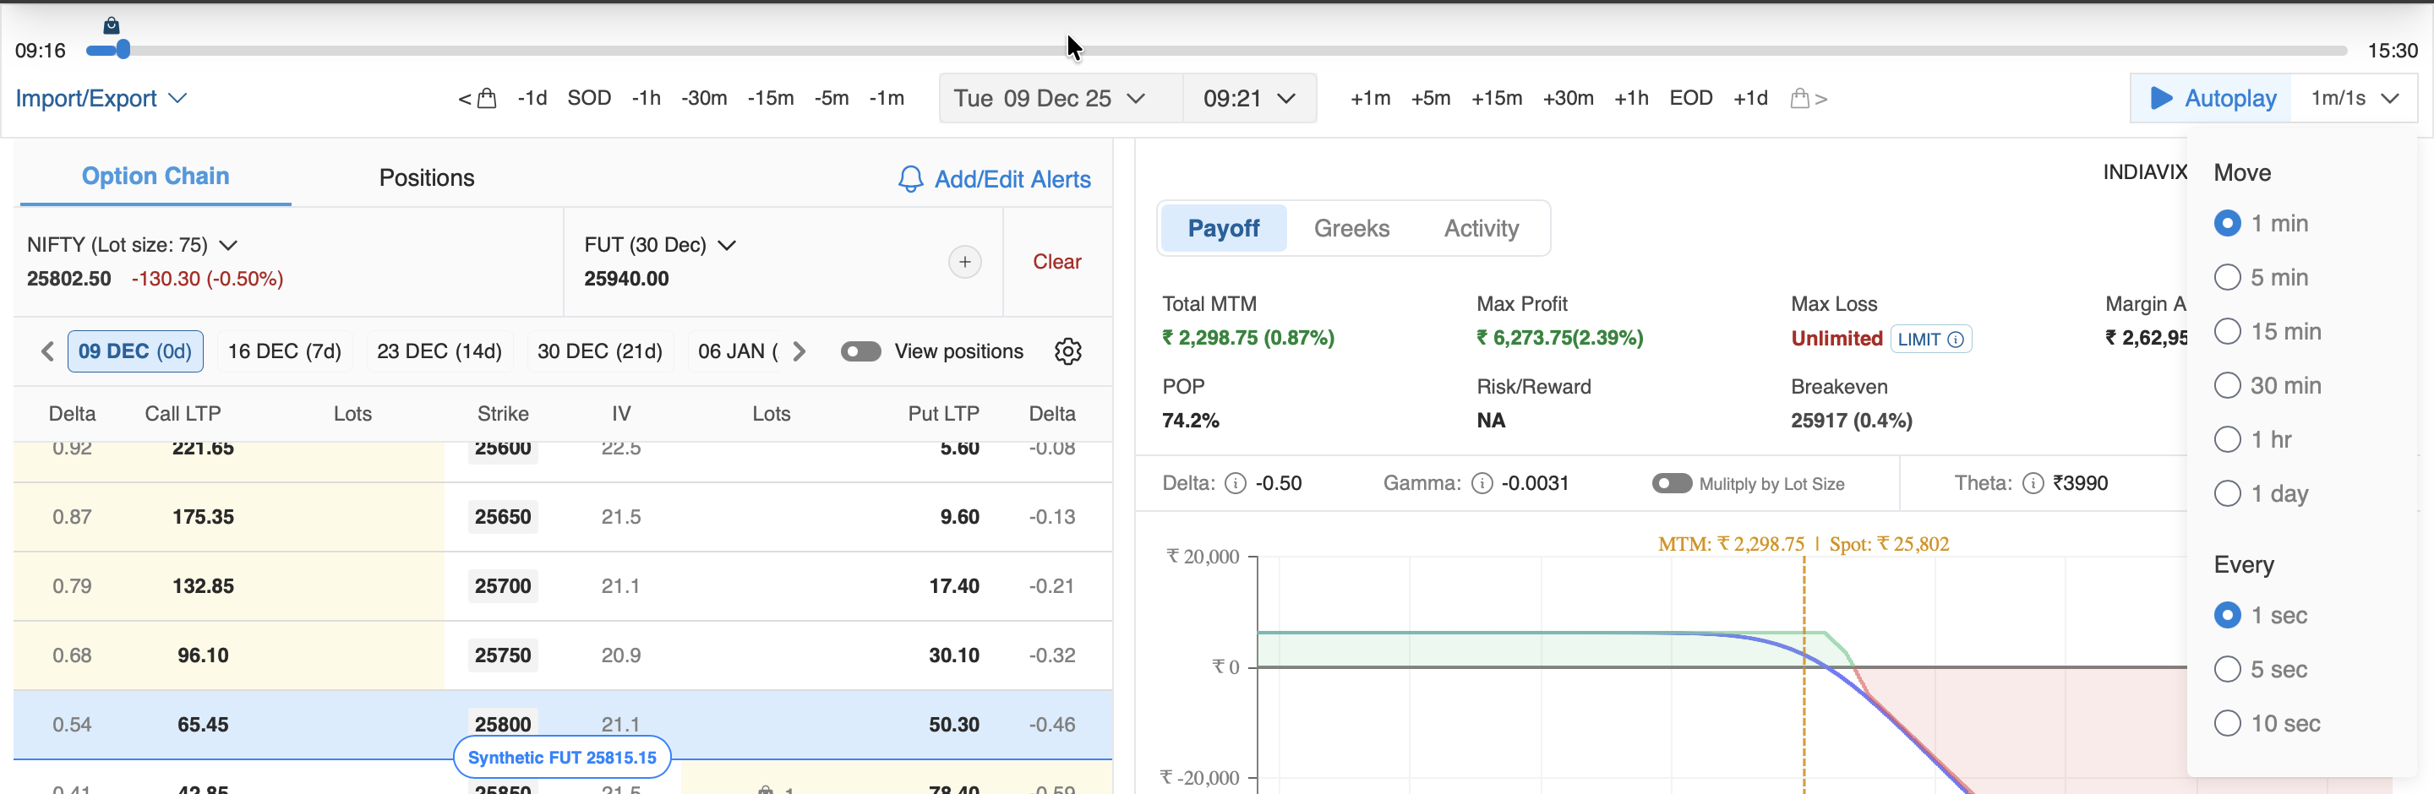
Task: Open option chain settings gear
Action: (x=1067, y=351)
